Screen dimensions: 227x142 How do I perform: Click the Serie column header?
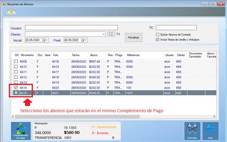pos(47,55)
